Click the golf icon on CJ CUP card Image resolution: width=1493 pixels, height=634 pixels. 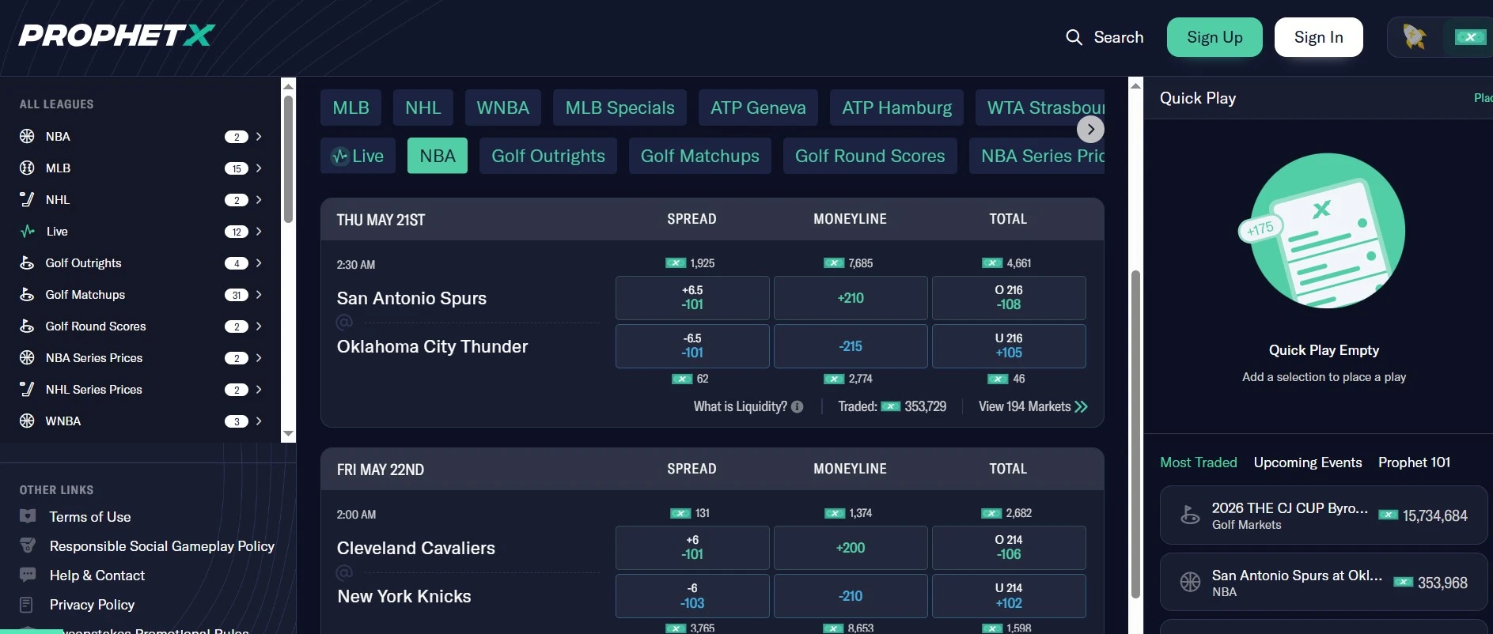pos(1190,515)
